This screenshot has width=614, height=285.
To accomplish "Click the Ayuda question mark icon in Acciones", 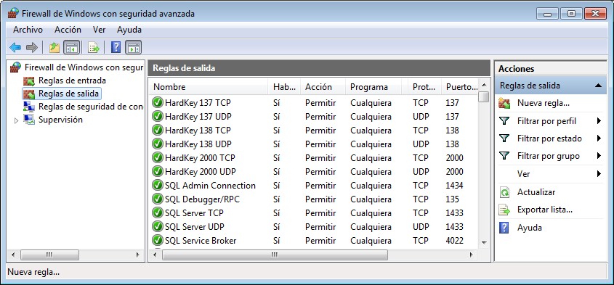I will [504, 228].
